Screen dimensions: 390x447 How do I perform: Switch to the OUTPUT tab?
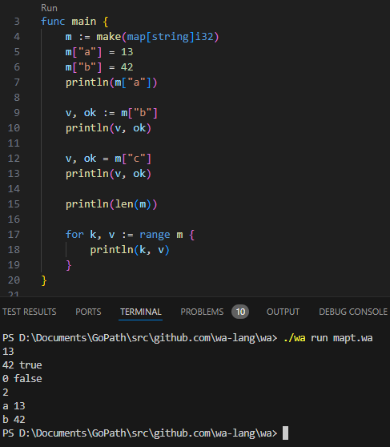tap(283, 312)
